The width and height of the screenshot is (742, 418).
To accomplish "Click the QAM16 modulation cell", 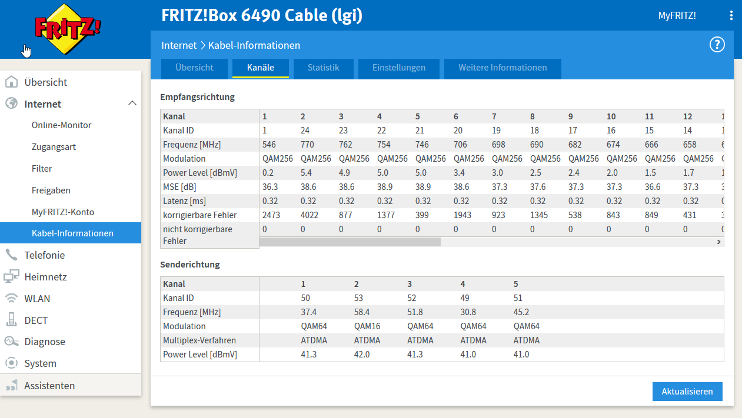I will [x=367, y=326].
